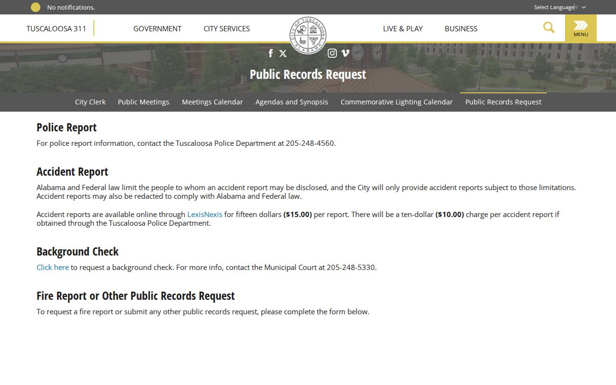Open the Government menu

click(157, 28)
